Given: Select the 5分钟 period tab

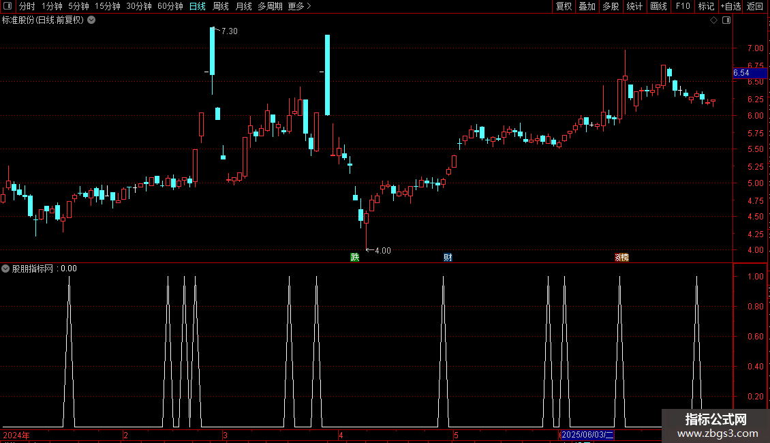Looking at the screenshot, I should [x=78, y=6].
